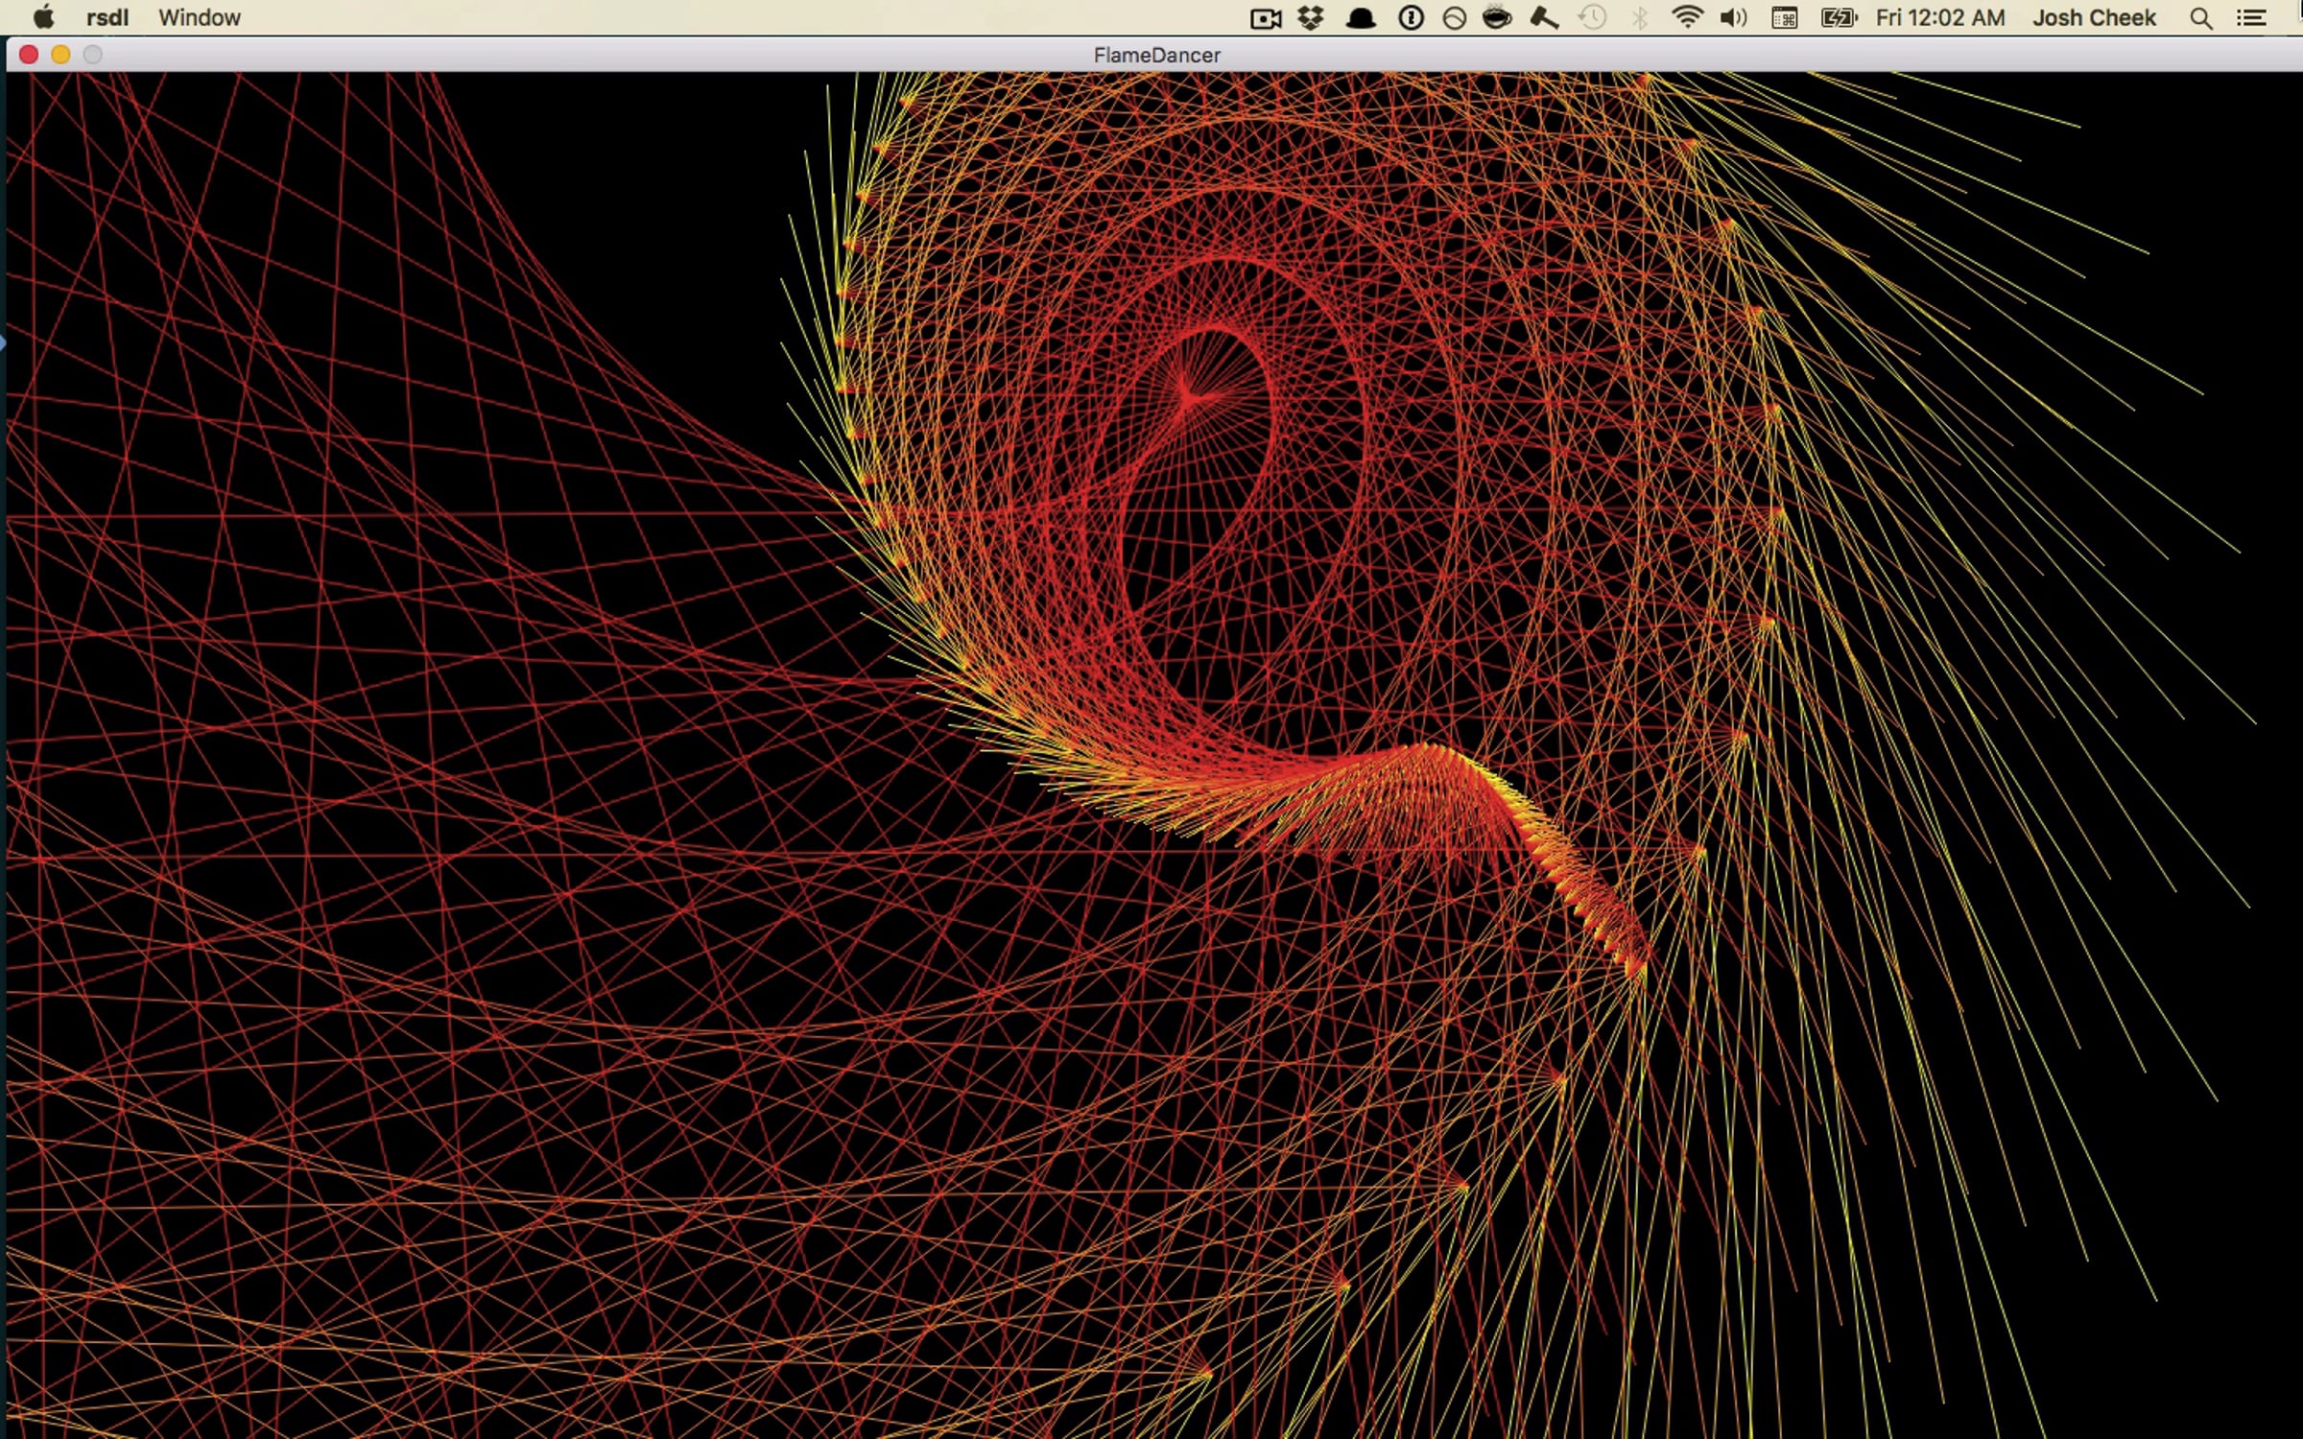
Task: Open the Wi-Fi status menu
Action: point(1687,18)
